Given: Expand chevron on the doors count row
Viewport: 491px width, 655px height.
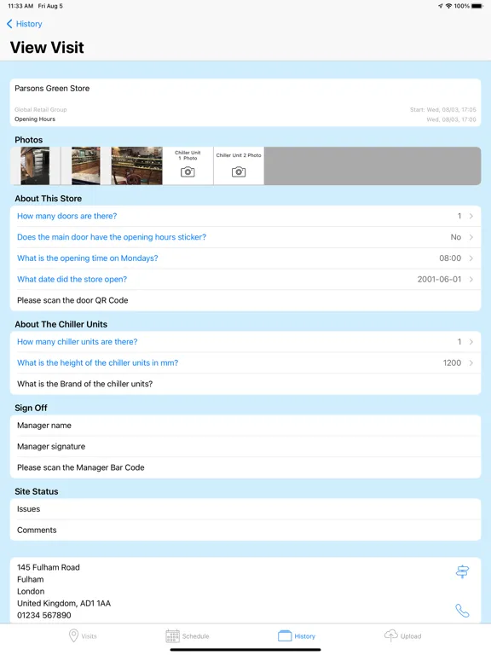Looking at the screenshot, I should [471, 216].
